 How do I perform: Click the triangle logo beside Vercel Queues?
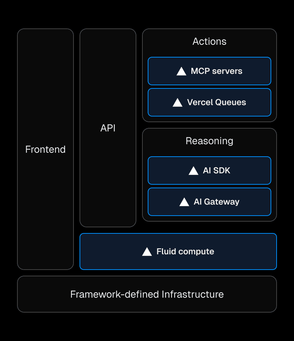click(x=178, y=103)
